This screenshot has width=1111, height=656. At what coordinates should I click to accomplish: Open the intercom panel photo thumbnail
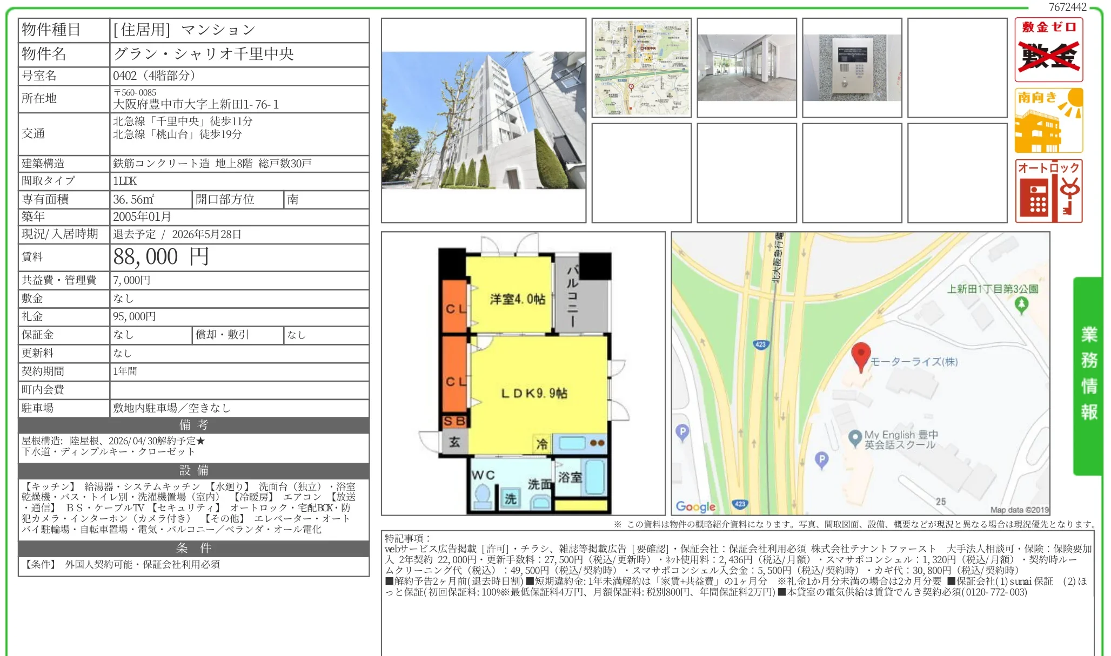[852, 67]
